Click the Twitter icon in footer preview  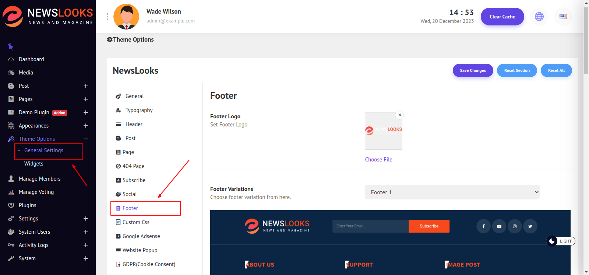[530, 226]
